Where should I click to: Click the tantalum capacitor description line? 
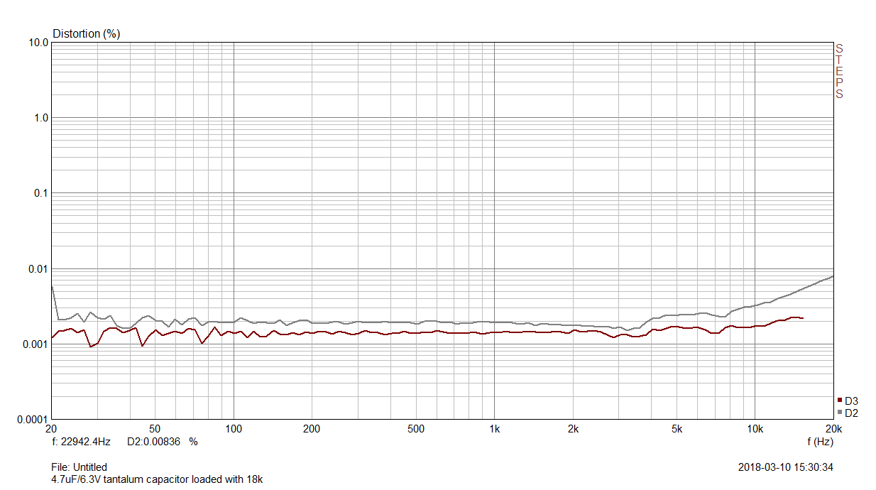point(158,479)
